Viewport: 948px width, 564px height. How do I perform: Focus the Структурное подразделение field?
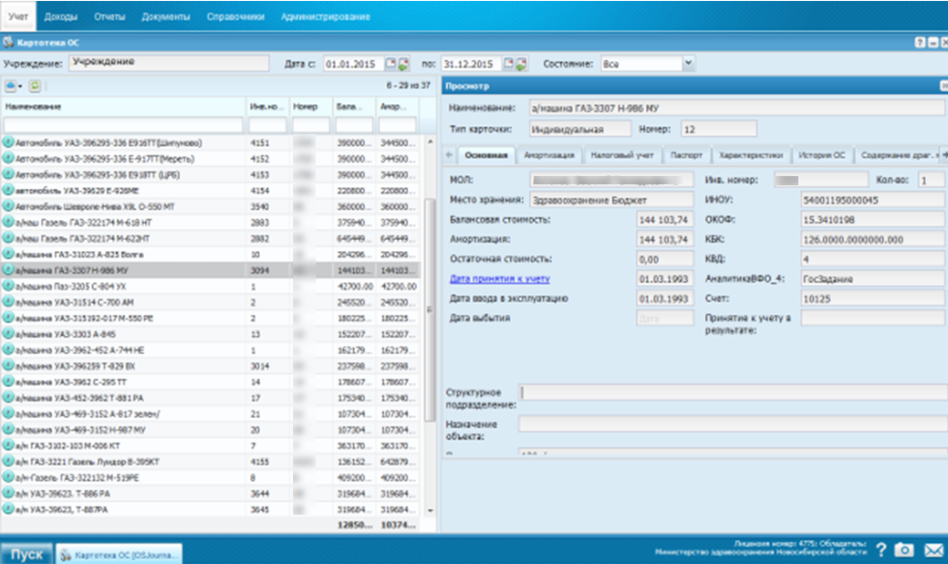click(x=733, y=392)
